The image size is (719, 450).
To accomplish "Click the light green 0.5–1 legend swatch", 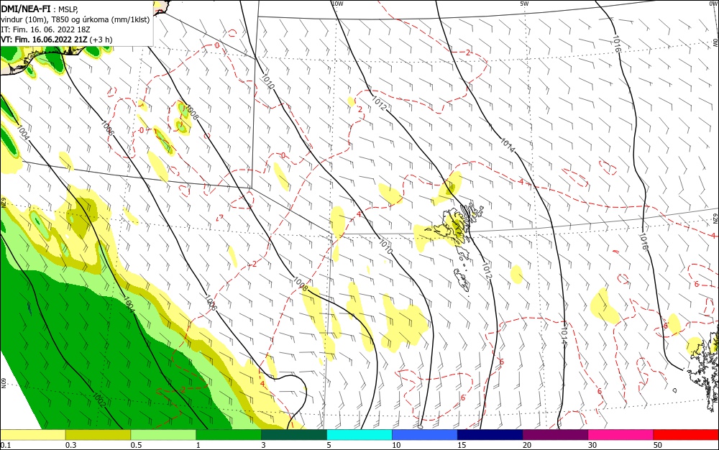I will pos(164,435).
